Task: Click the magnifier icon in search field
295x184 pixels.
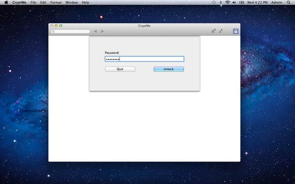Action: [53, 31]
